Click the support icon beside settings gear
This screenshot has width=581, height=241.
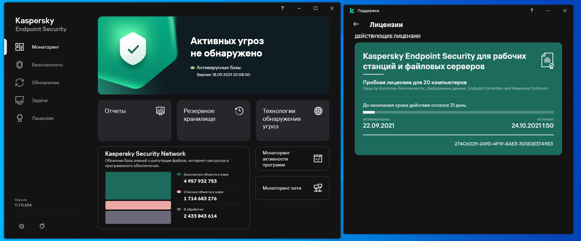pyautogui.click(x=42, y=226)
